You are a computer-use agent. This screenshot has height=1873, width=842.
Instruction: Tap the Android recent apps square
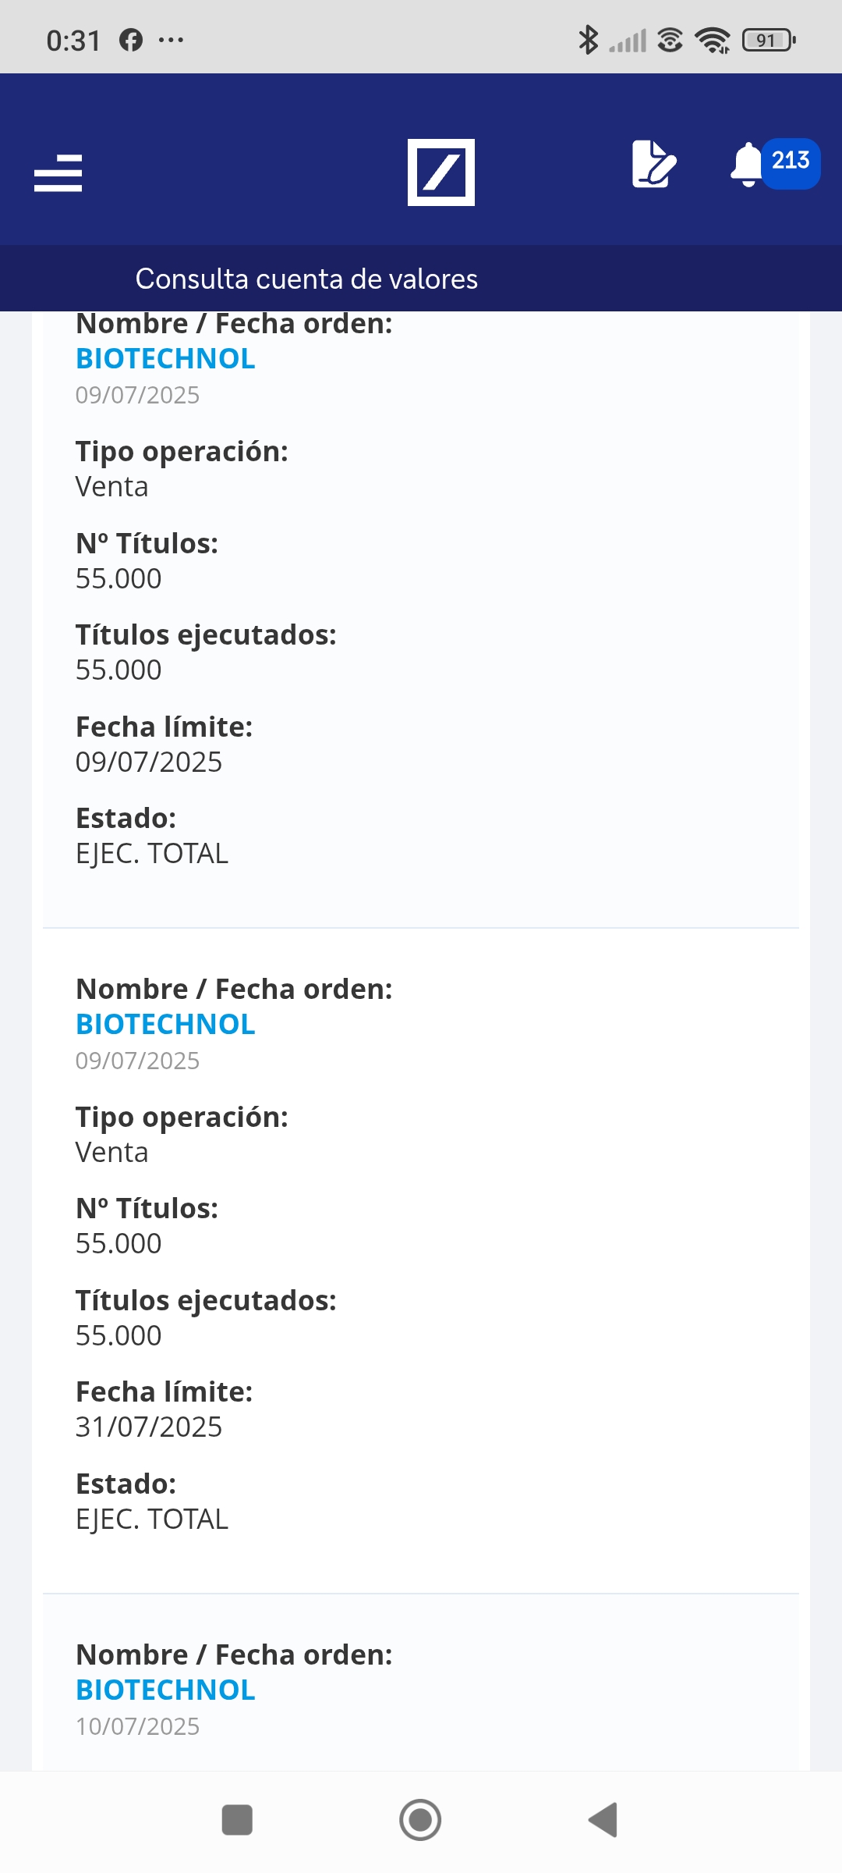point(237,1820)
